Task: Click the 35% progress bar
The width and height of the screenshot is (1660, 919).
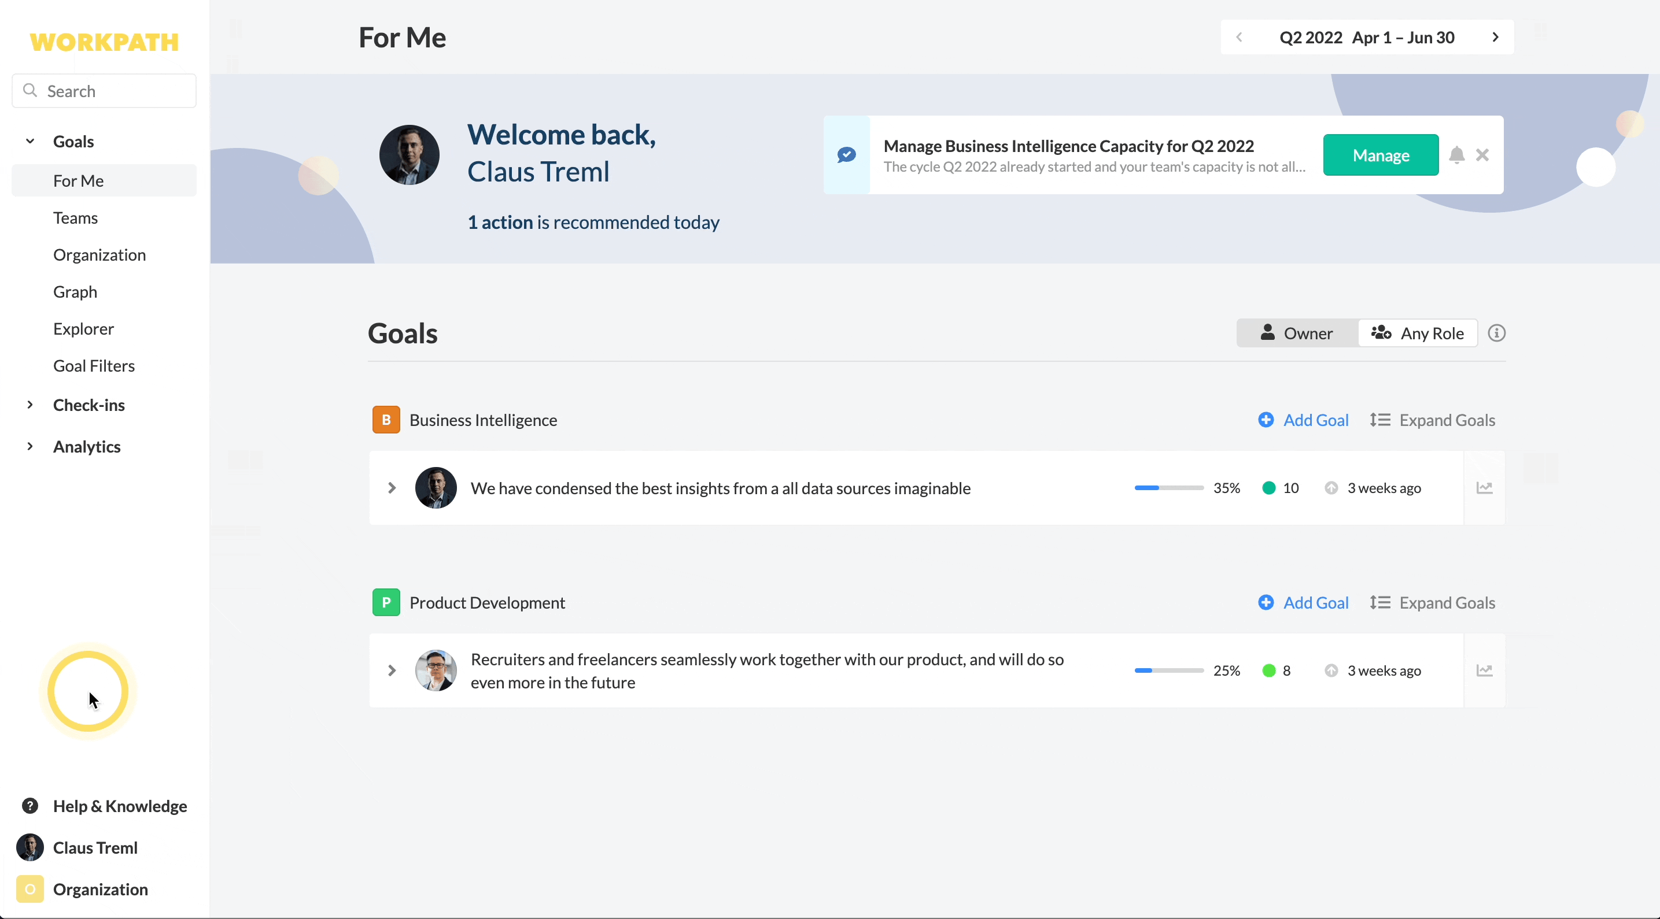Action: [x=1169, y=487]
